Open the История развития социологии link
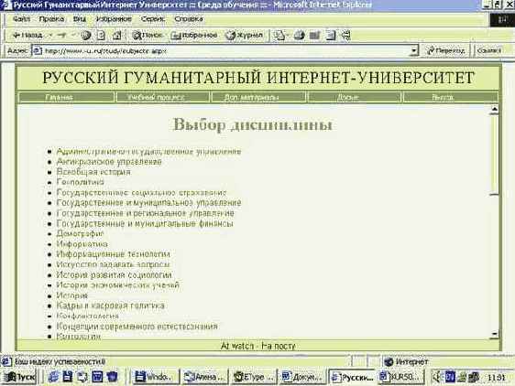515x386 pixels. [x=114, y=274]
